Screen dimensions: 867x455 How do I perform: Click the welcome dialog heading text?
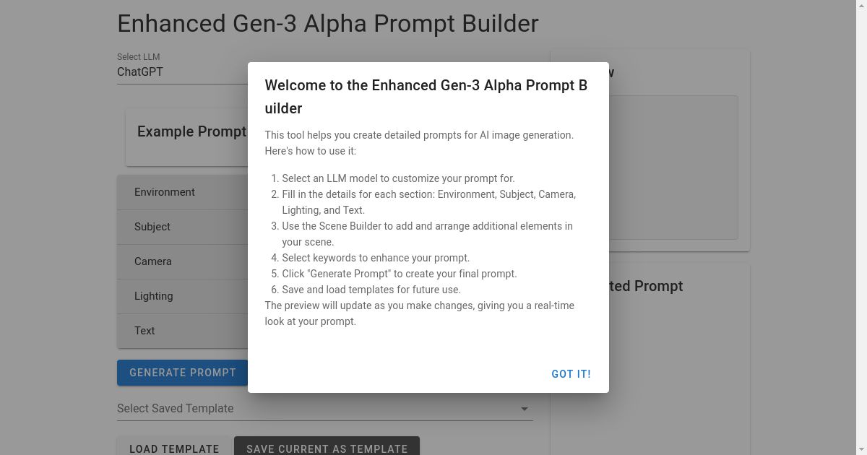pos(425,96)
